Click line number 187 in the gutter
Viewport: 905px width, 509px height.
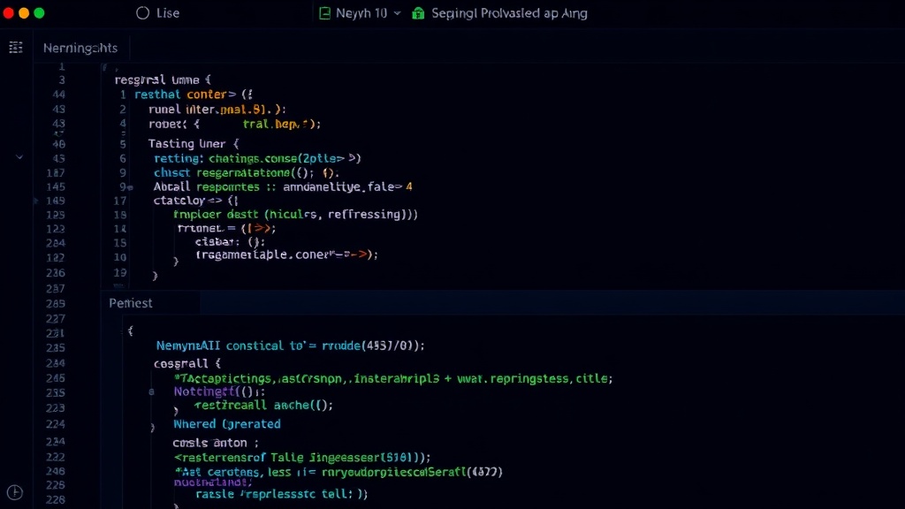[x=56, y=172]
